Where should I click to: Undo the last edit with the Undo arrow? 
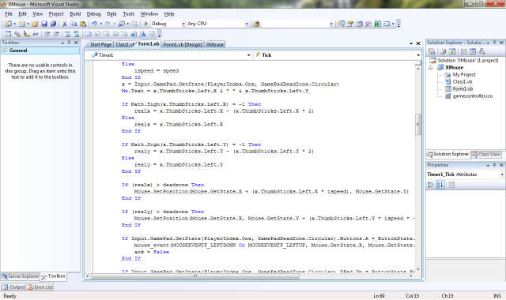[94, 24]
